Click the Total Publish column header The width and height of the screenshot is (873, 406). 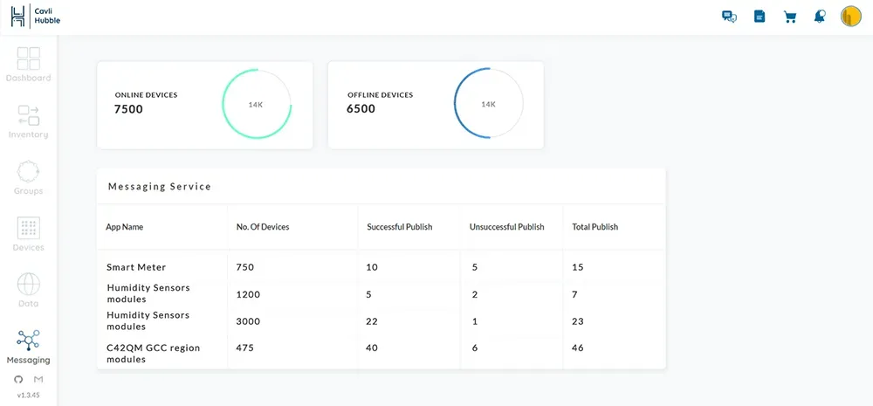click(x=595, y=227)
